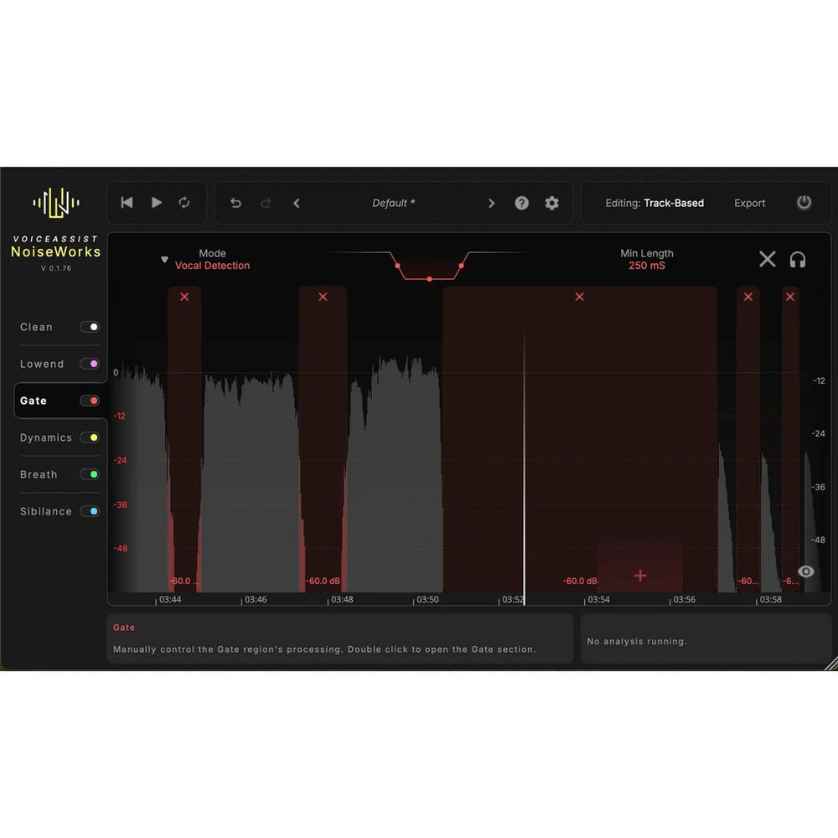Viewport: 838px width, 838px height.
Task: Close the Gate section with the X
Action: point(767,259)
